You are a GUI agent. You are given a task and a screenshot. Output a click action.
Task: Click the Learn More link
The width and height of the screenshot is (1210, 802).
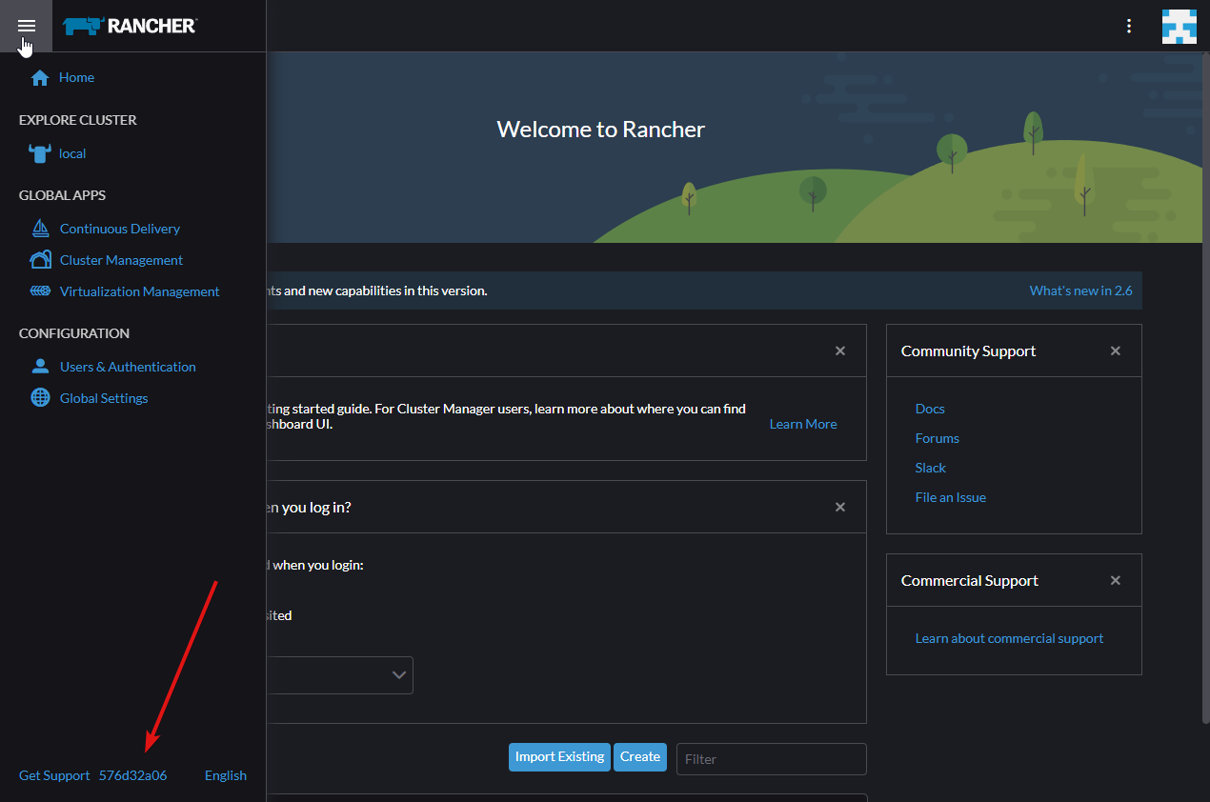[x=803, y=424]
